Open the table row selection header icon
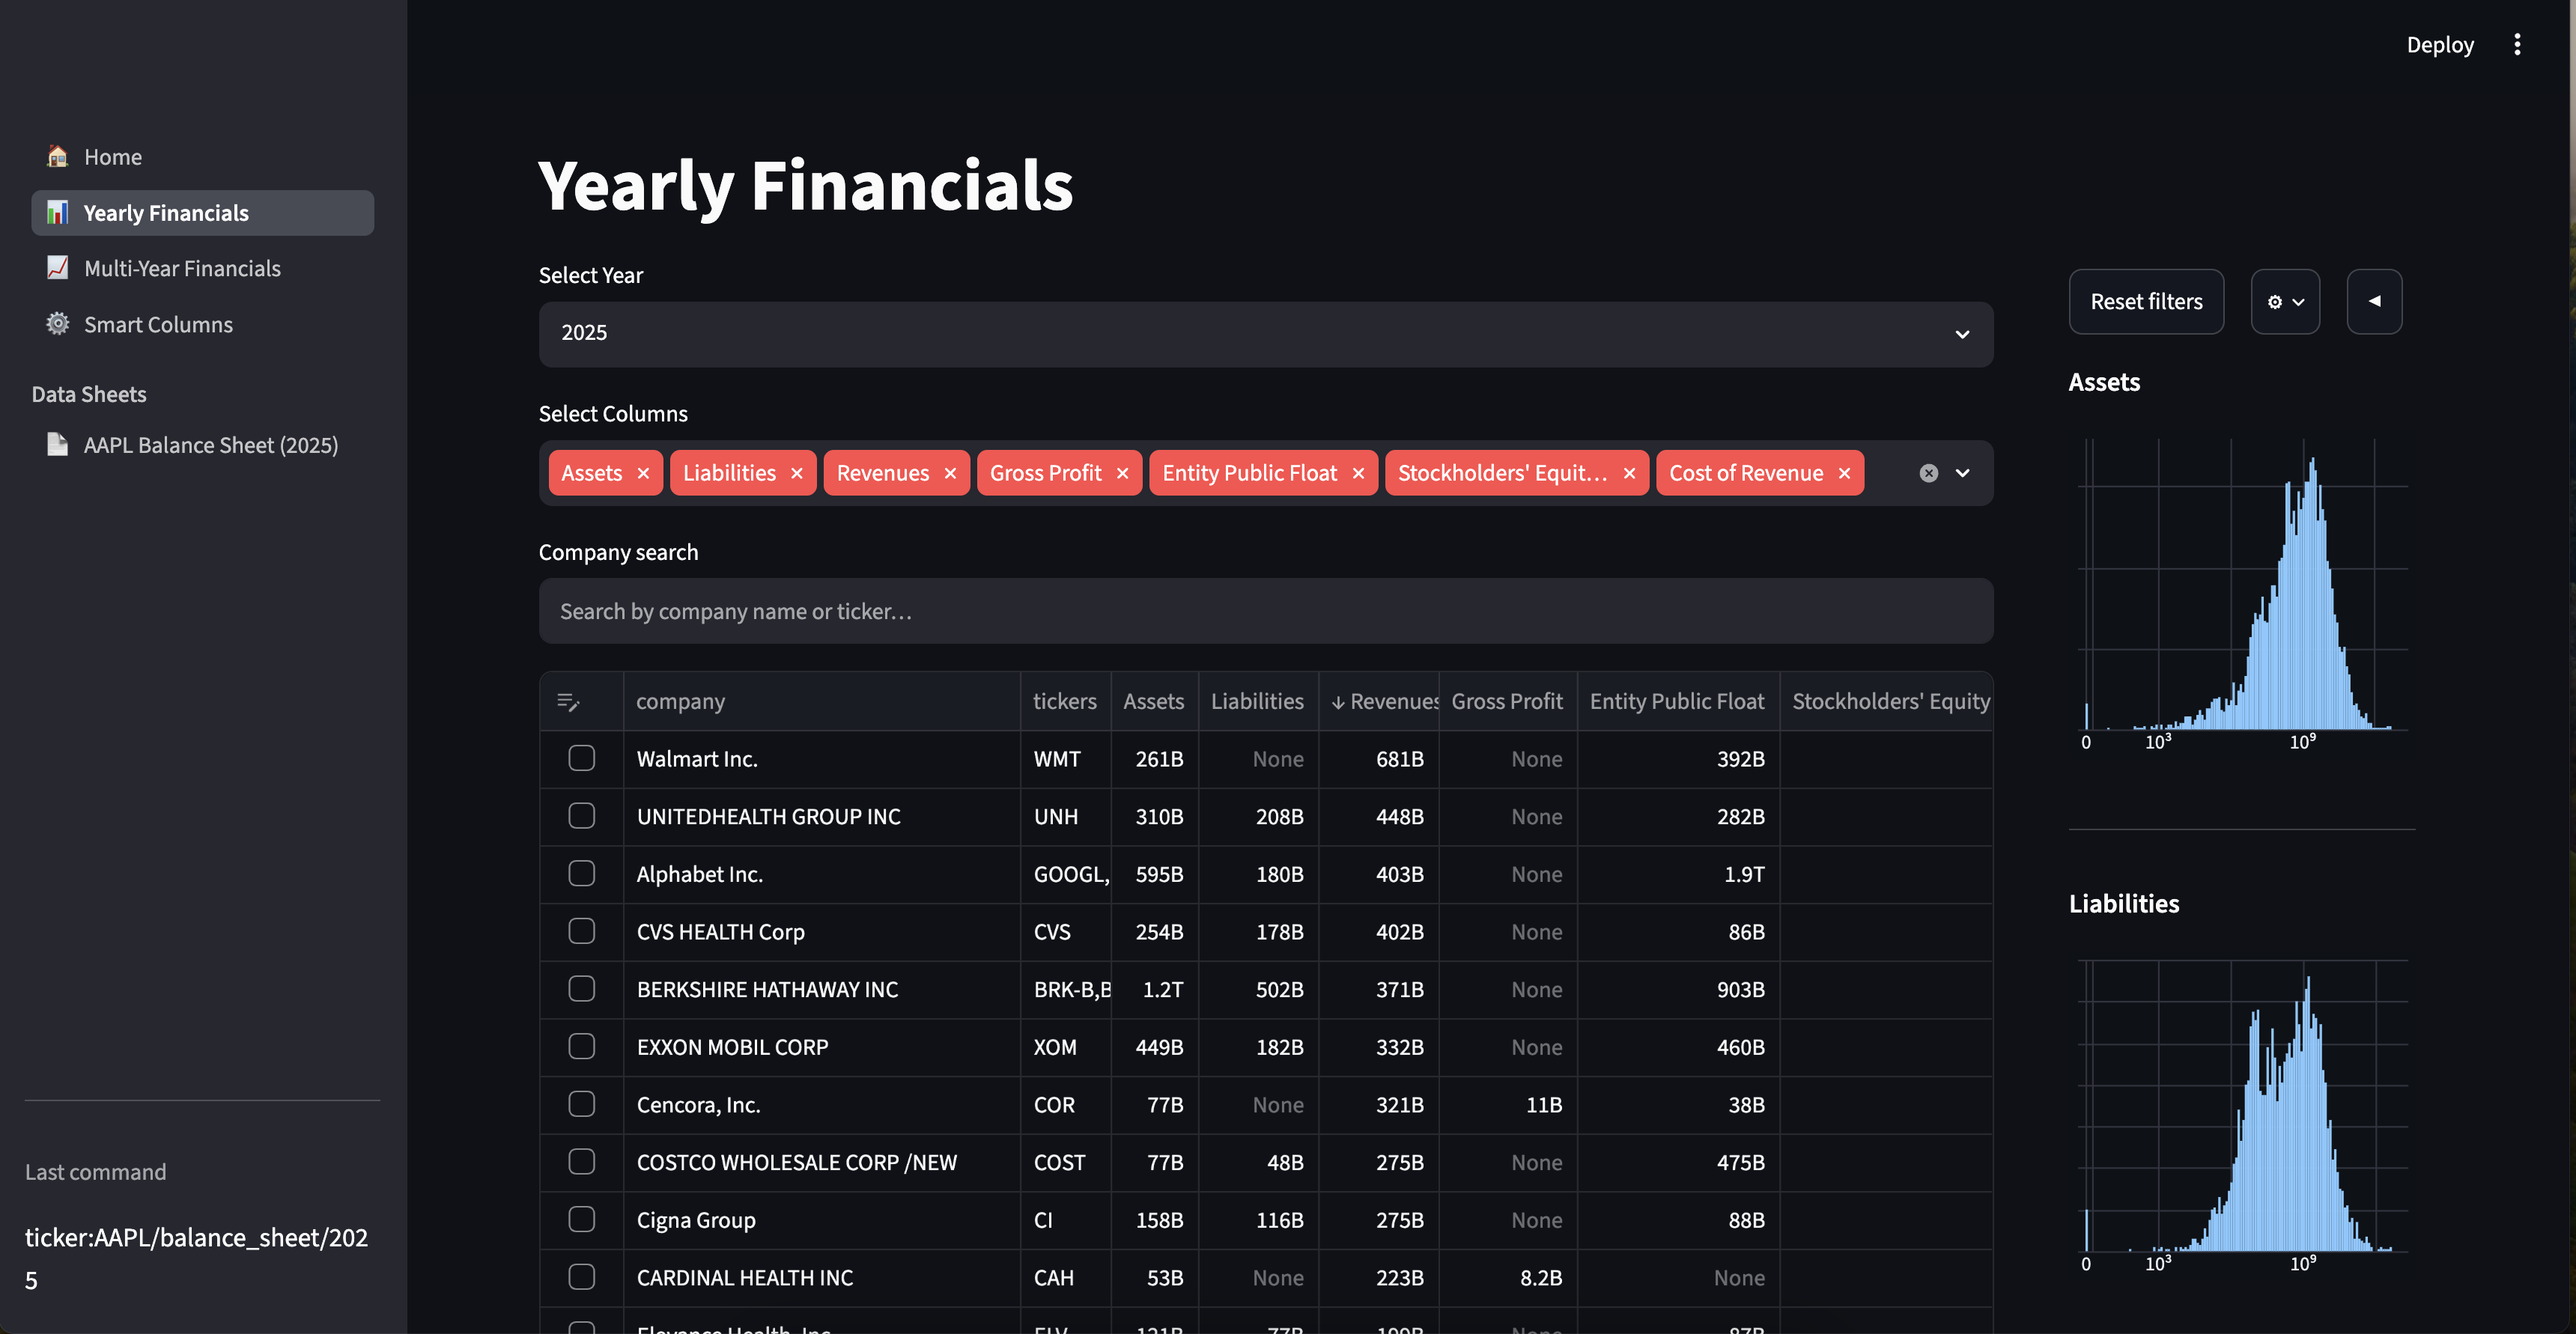 [x=568, y=702]
